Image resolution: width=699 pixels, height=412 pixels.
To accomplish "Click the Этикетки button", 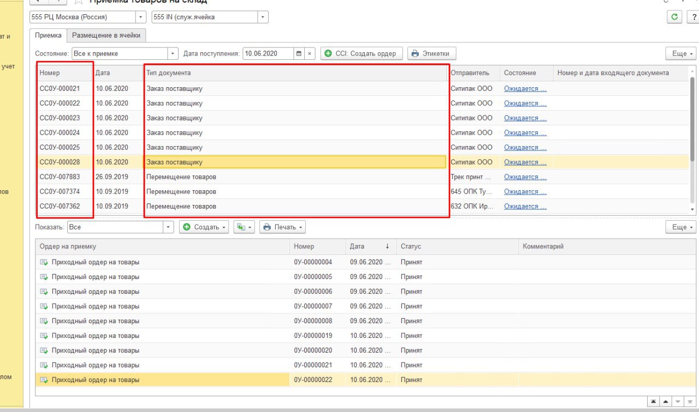I will 431,53.
